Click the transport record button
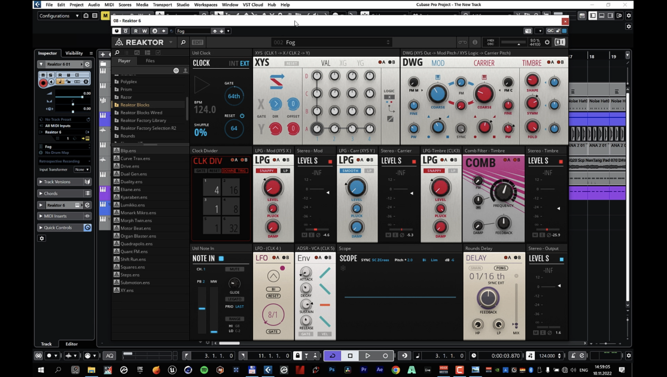 click(x=385, y=355)
